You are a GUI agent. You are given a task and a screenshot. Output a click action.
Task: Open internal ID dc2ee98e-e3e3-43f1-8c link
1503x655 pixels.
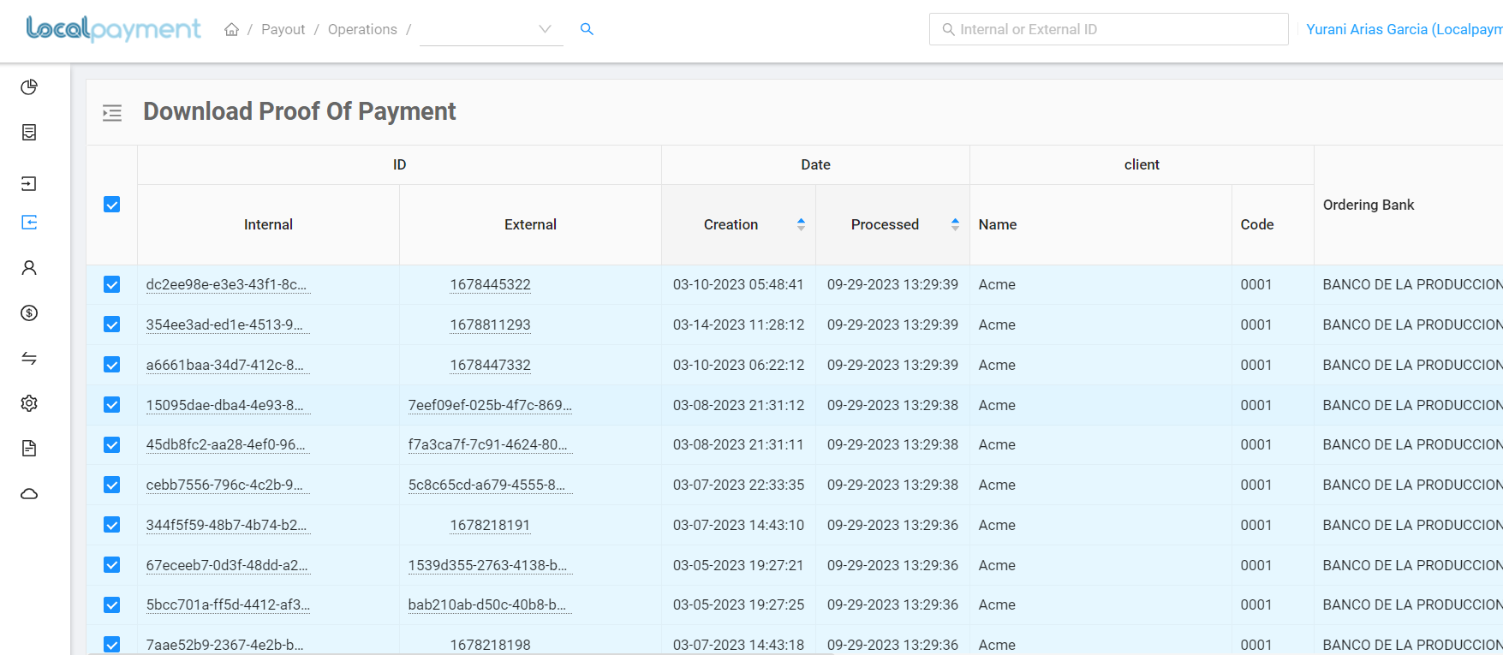(227, 284)
